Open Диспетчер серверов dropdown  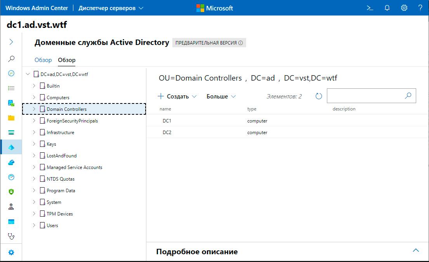(x=111, y=8)
